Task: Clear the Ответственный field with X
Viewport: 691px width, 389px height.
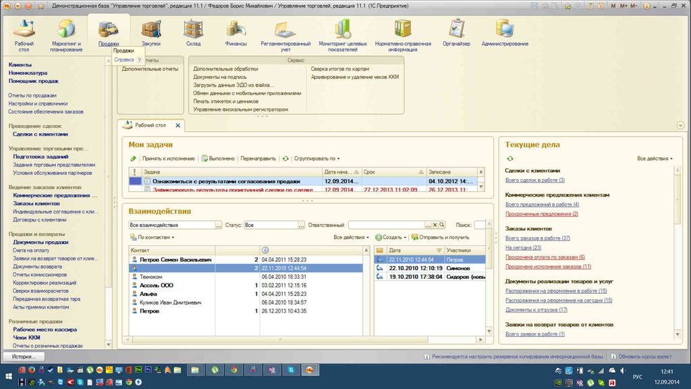Action: click(436, 225)
